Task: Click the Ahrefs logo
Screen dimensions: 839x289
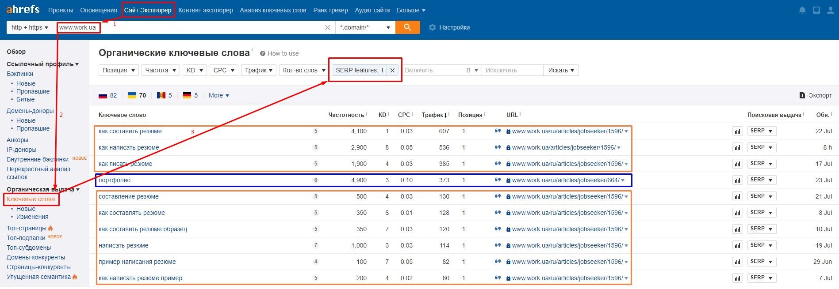Action: click(x=23, y=10)
